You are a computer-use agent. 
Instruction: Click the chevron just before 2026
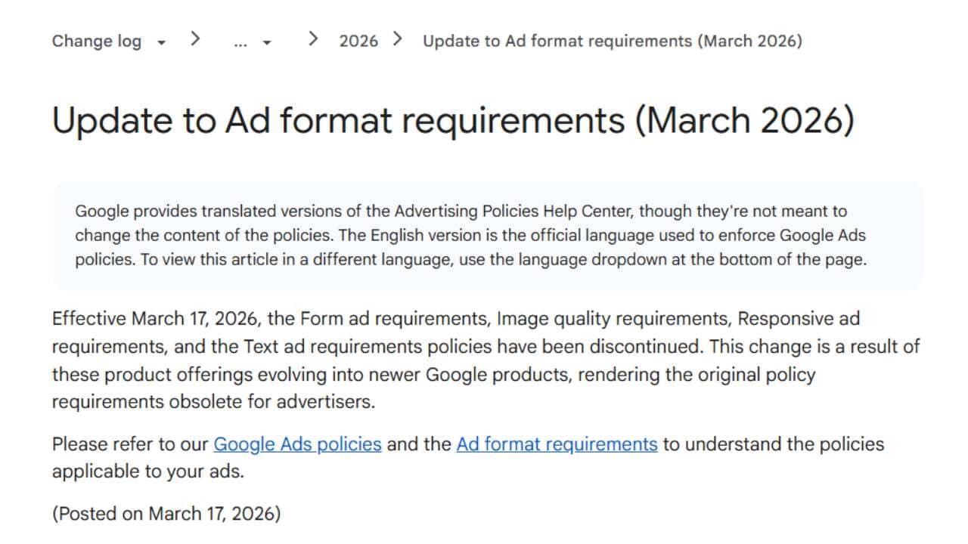(313, 39)
